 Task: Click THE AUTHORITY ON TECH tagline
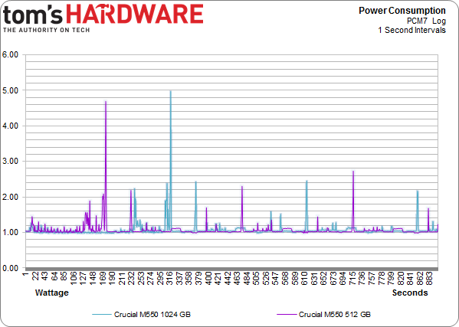click(46, 30)
